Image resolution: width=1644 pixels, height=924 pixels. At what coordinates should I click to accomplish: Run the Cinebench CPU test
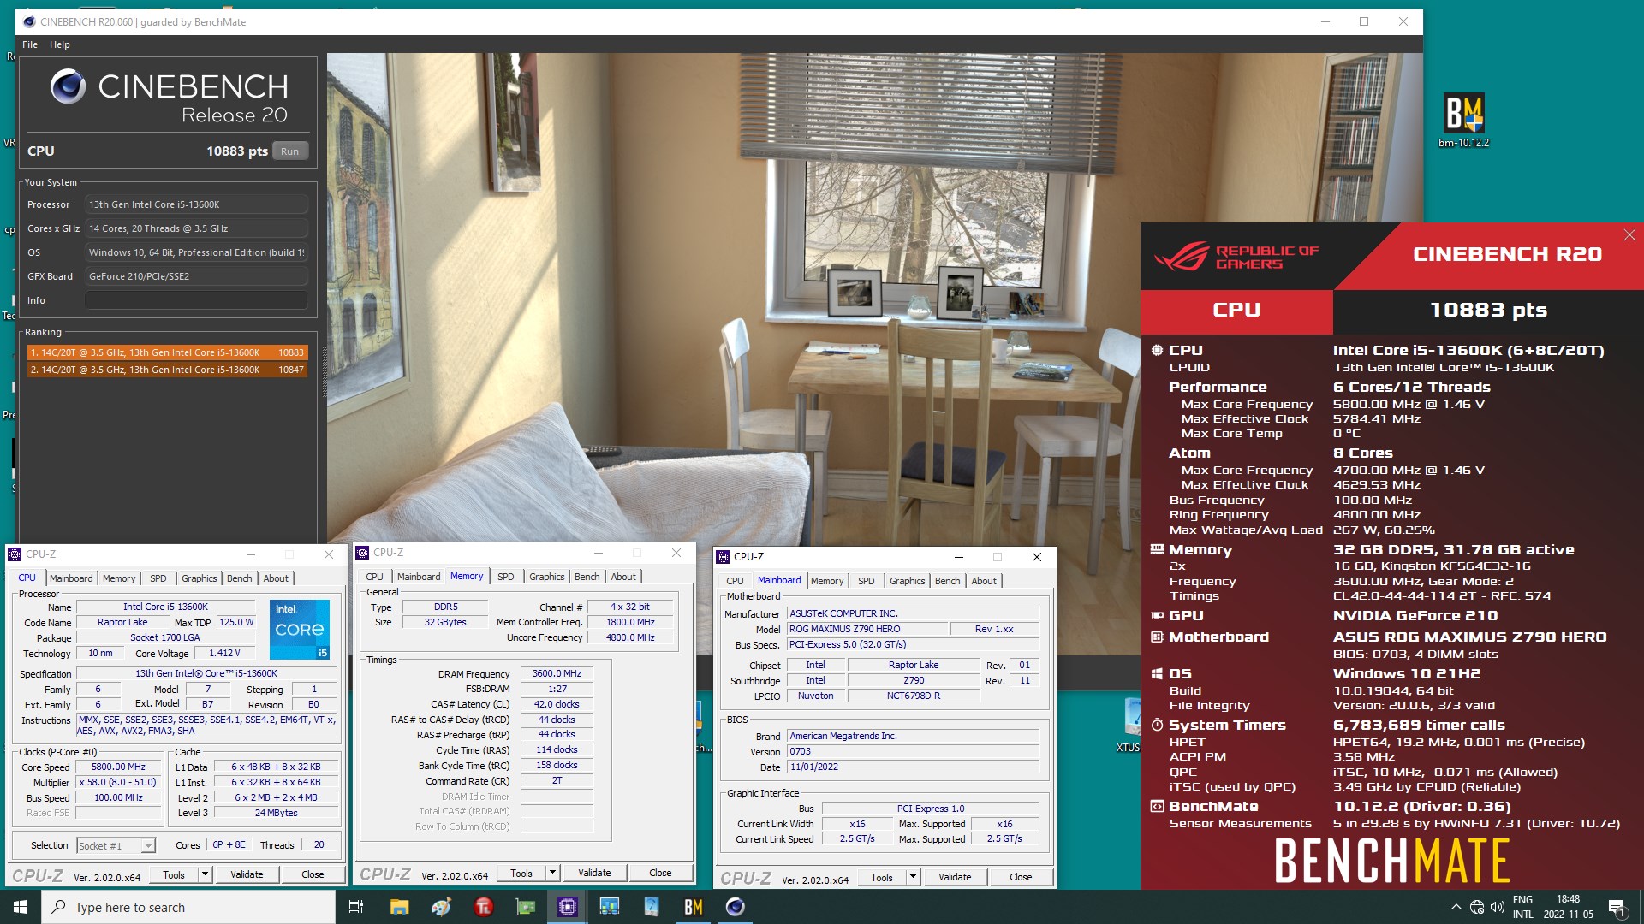[289, 151]
